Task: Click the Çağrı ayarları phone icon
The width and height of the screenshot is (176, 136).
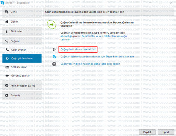Action: pyautogui.click(x=7, y=50)
